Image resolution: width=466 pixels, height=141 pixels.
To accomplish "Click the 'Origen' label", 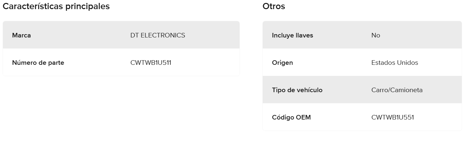I will click(x=282, y=63).
